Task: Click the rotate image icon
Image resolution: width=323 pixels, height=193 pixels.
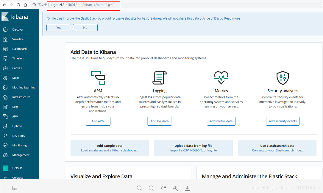Action: point(163,188)
